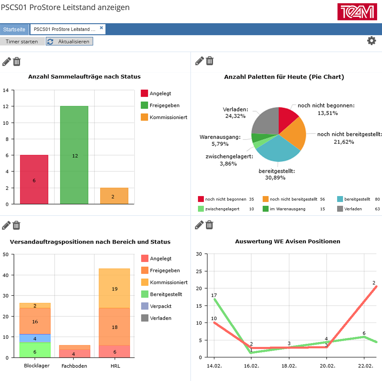Viewport: 382px width, 381px height.
Task: Switch to the Startseite tab
Action: [14, 30]
